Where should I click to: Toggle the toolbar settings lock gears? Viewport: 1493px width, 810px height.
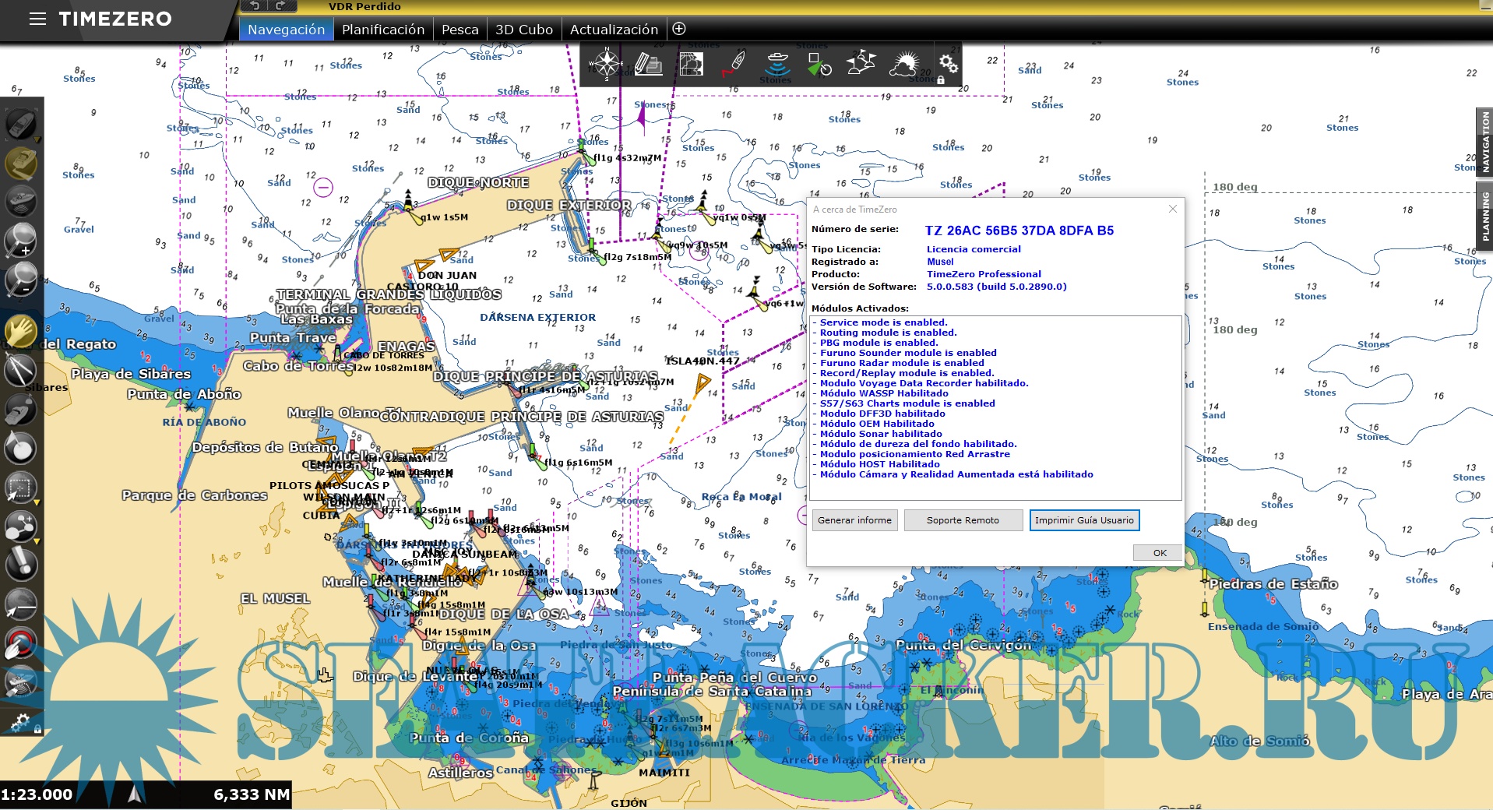pos(947,65)
